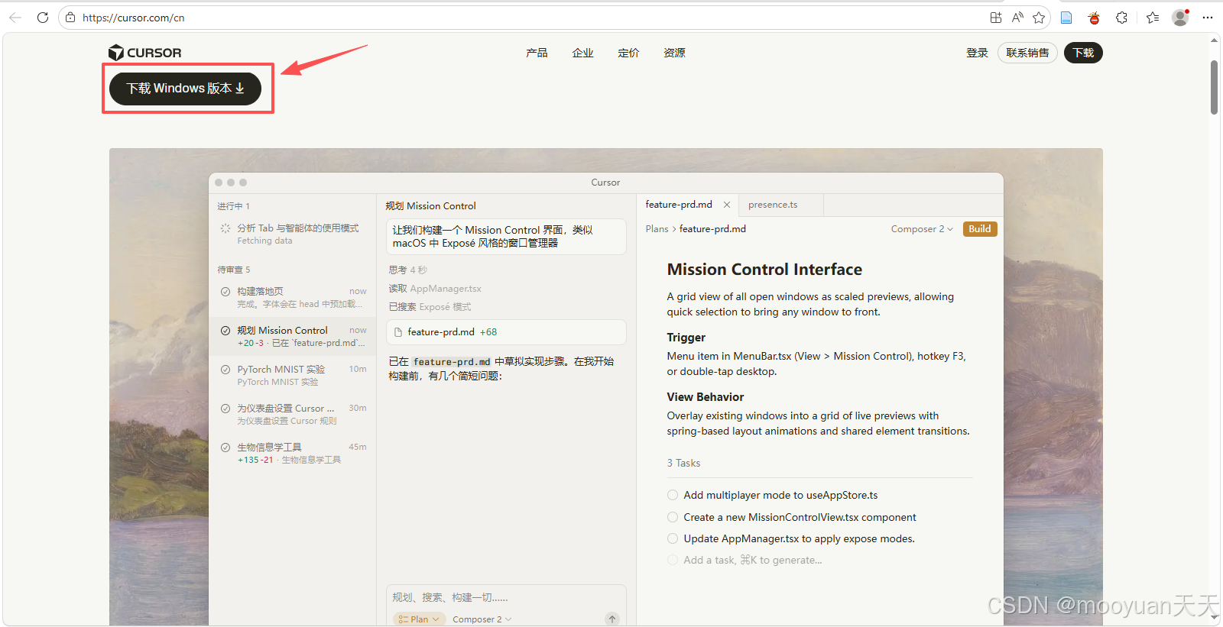Start Read Aloud from the address bar
The image size is (1223, 627).
[1017, 18]
